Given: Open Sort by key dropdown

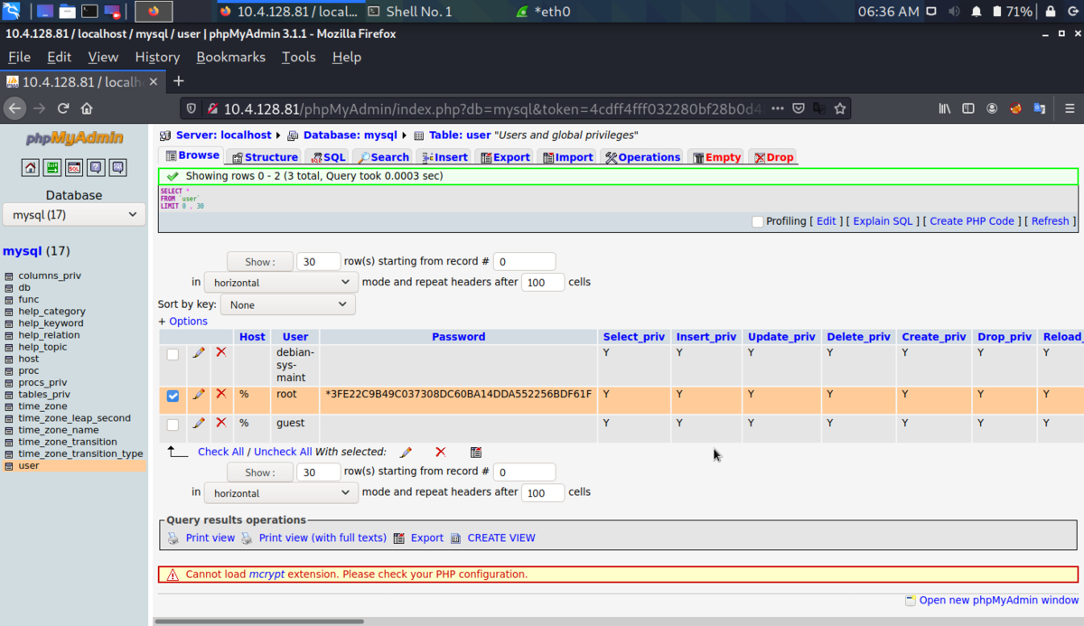Looking at the screenshot, I should [x=288, y=305].
